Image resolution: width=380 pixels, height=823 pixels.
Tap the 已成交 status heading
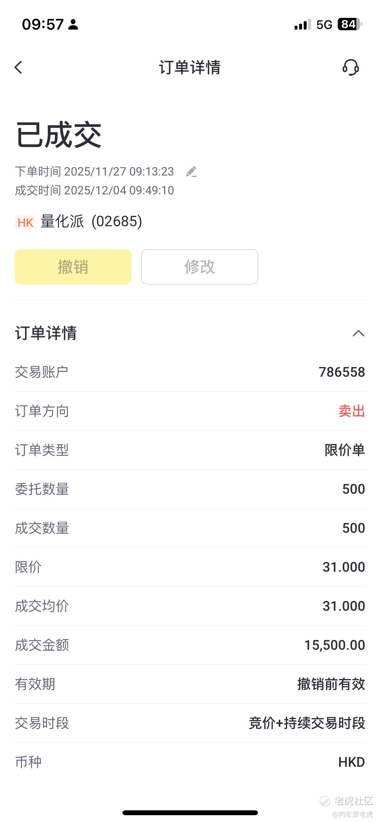(59, 135)
